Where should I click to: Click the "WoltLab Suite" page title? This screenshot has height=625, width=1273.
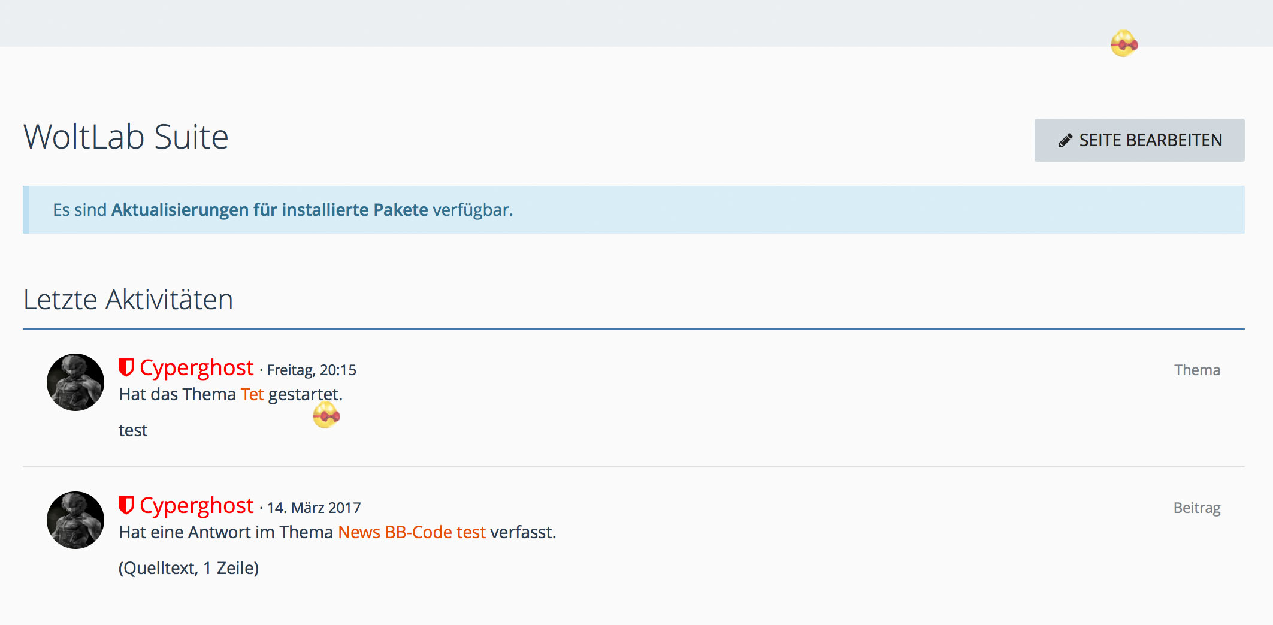click(126, 137)
